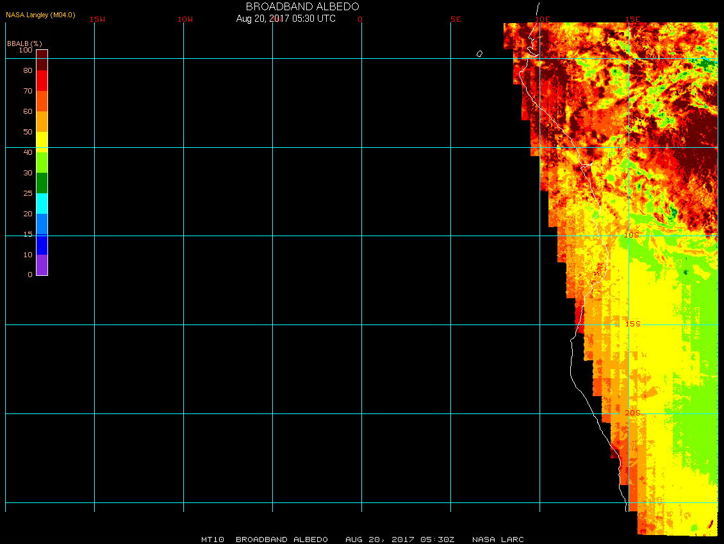Select the purple 0-10% colorbar segment
Viewport: 724px width, 544px height.
42,264
